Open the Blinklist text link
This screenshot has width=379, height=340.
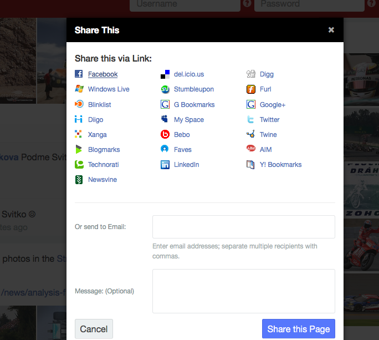99,104
